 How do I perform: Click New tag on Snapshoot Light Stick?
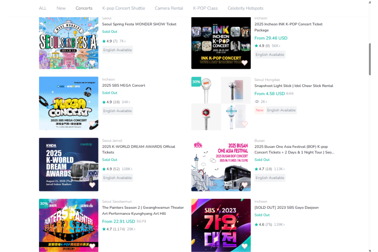(260, 110)
